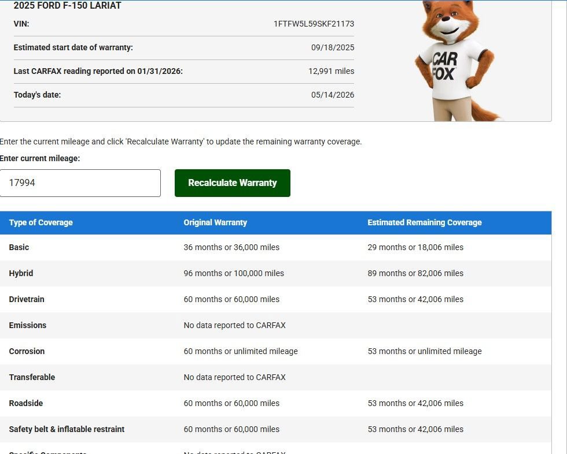This screenshot has width=567, height=454.
Task: Click the Last CARFAX reading reported label
Action: (98, 71)
